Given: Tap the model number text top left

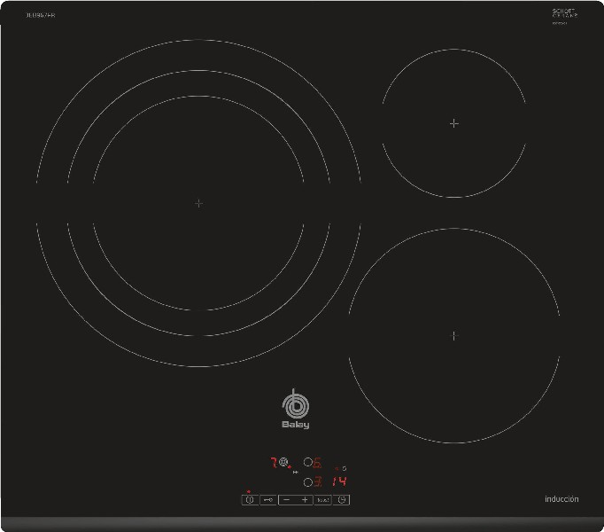Looking at the screenshot, I should (41, 16).
